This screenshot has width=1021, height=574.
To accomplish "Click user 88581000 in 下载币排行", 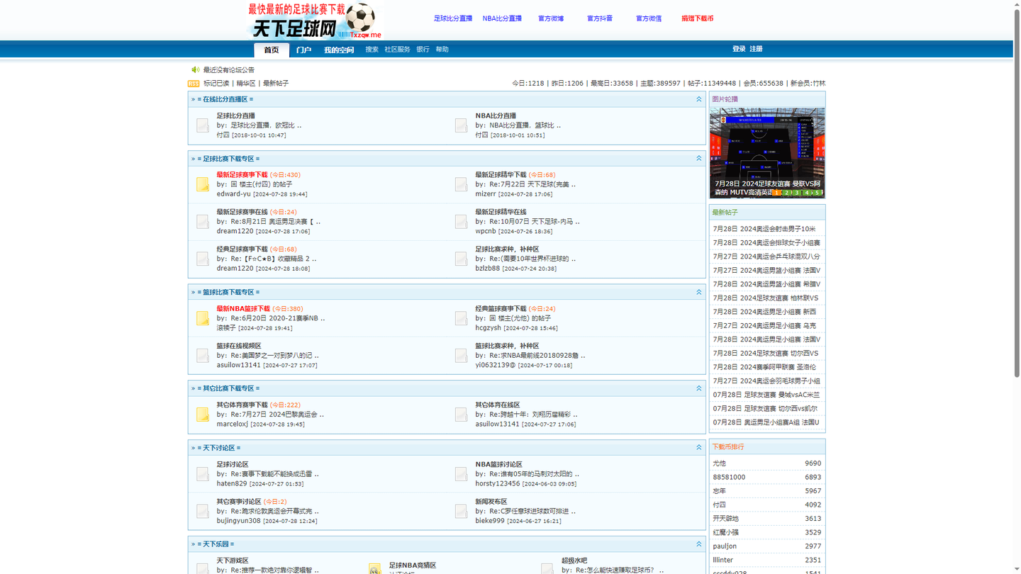I will [729, 477].
